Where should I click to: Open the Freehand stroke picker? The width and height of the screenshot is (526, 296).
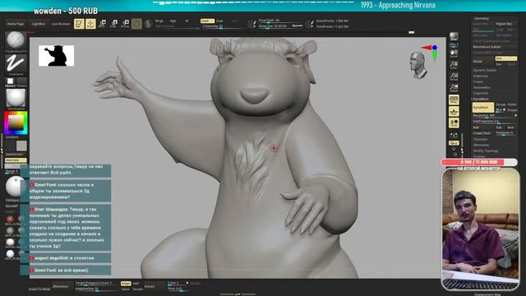(x=16, y=62)
